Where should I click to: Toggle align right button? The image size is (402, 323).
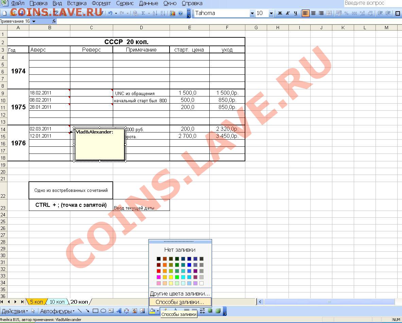[321, 13]
